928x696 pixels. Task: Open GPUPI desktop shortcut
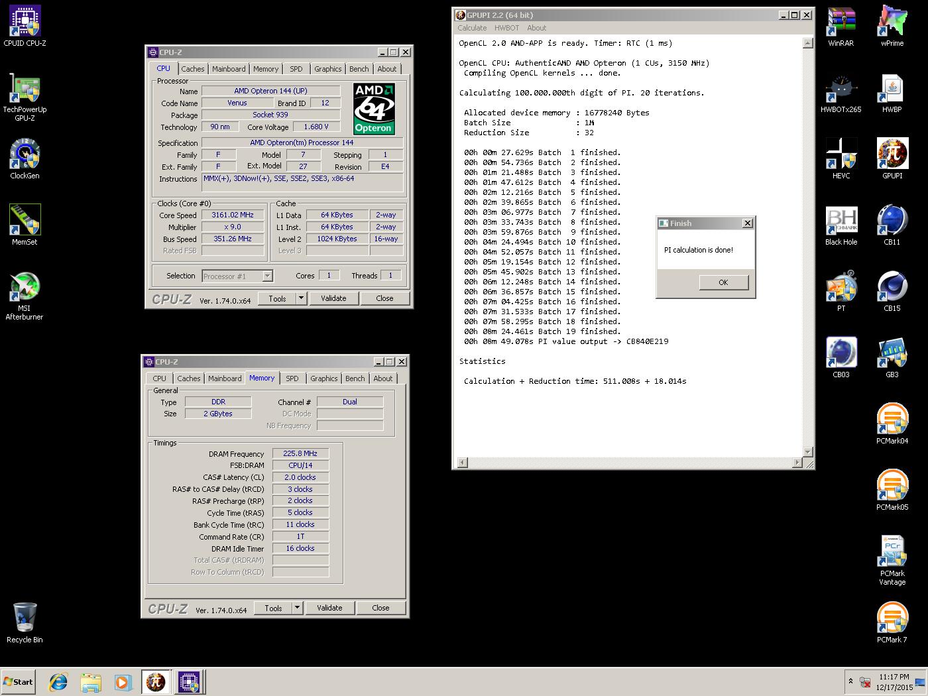[x=892, y=159]
